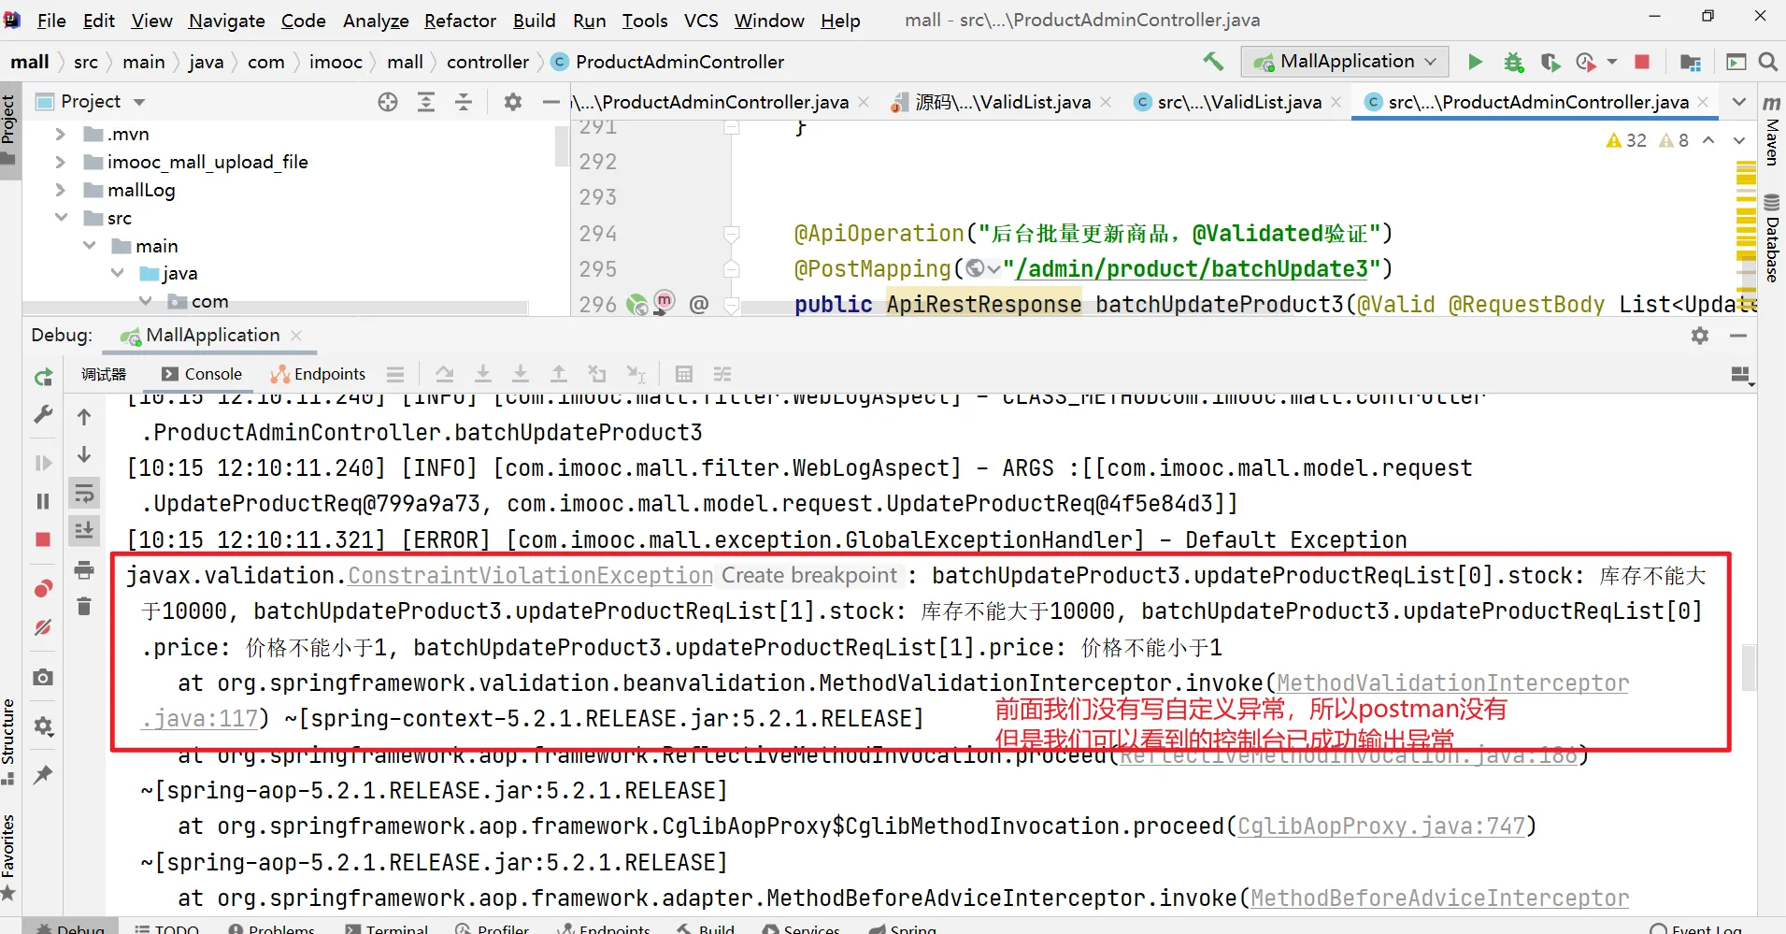Screen dimensions: 1786x934
Task: Open the MallApplication run configuration dropdown
Action: click(1345, 62)
